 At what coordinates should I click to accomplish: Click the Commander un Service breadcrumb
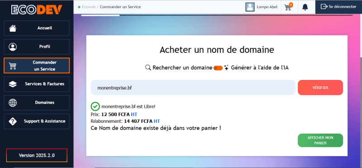pyautogui.click(x=120, y=7)
